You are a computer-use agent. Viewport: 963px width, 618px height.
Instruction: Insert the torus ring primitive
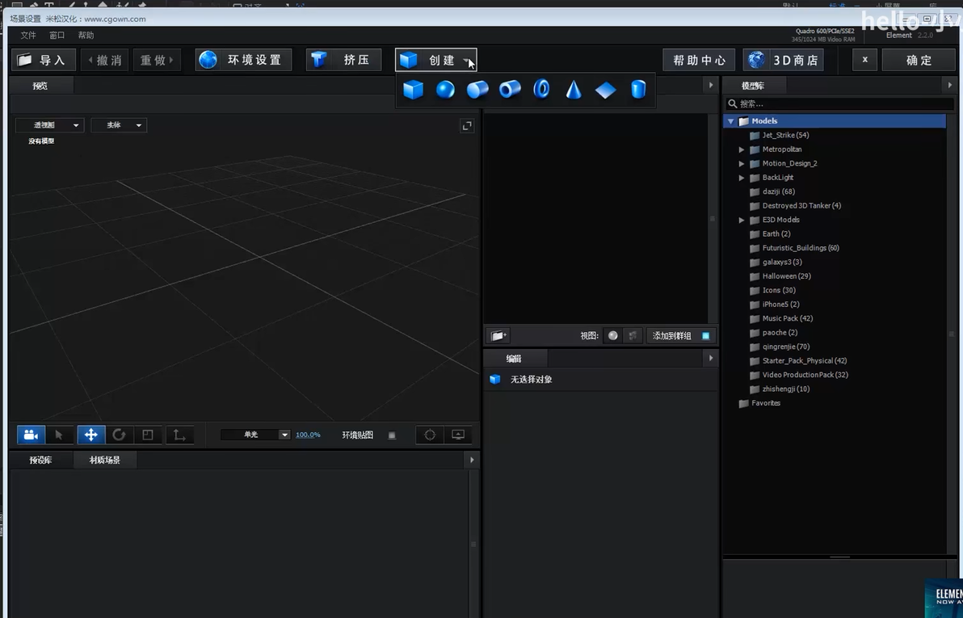[541, 90]
